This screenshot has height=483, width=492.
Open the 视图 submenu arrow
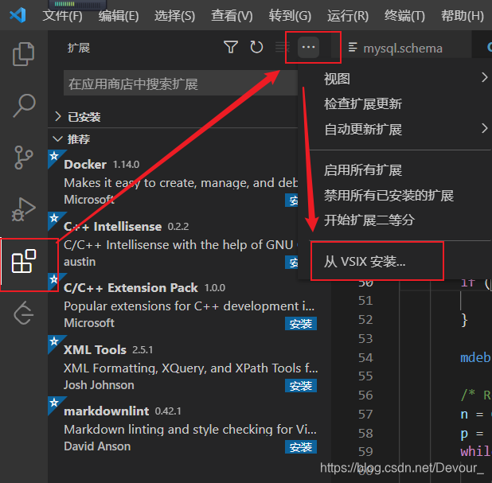point(485,77)
